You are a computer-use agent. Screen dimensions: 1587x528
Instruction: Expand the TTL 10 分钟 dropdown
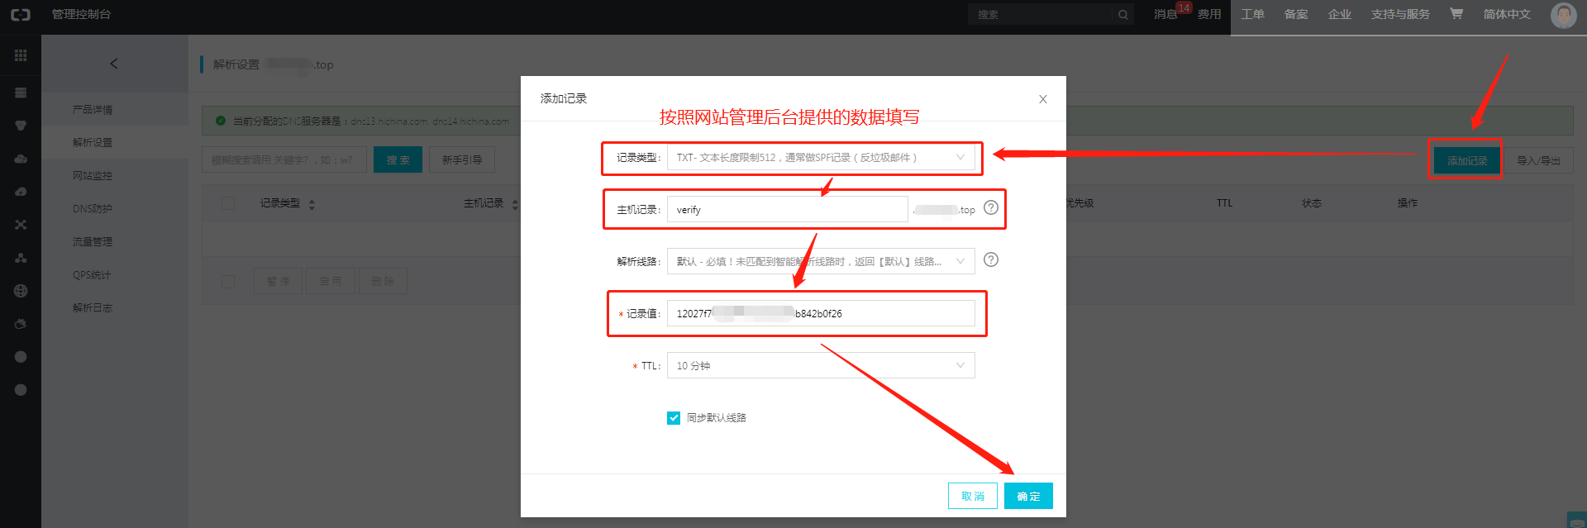(x=821, y=365)
